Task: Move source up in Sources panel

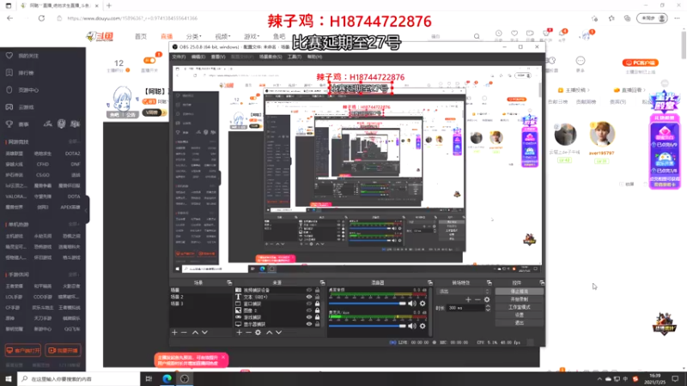Action: click(269, 333)
